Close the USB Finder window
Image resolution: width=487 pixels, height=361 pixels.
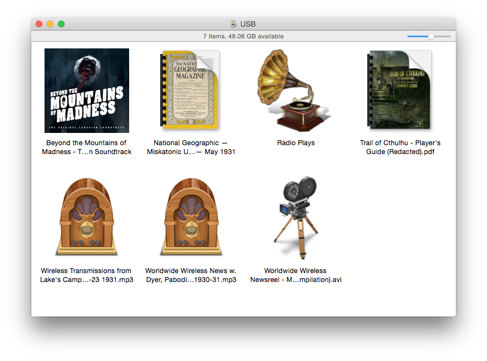click(39, 24)
